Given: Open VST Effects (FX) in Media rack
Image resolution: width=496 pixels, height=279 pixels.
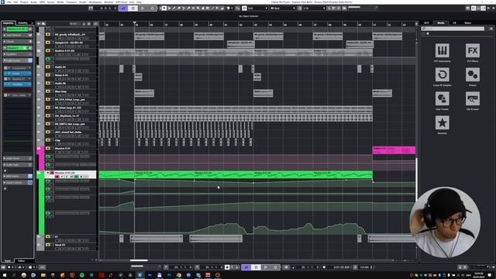Looking at the screenshot, I should click(x=472, y=50).
